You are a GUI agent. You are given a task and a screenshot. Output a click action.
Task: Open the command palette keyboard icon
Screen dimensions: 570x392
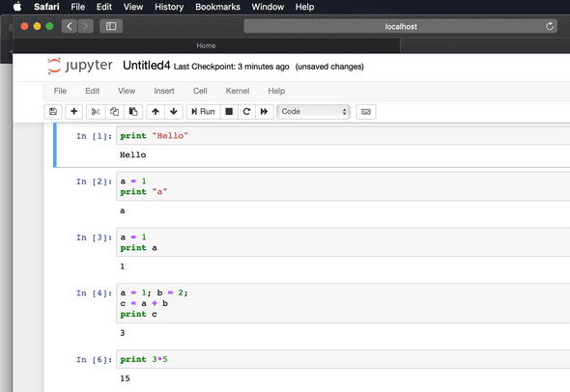click(x=366, y=112)
